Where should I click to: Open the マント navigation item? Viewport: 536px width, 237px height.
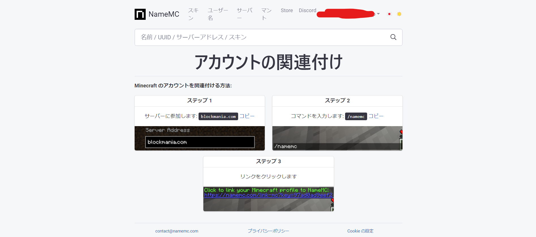click(266, 14)
